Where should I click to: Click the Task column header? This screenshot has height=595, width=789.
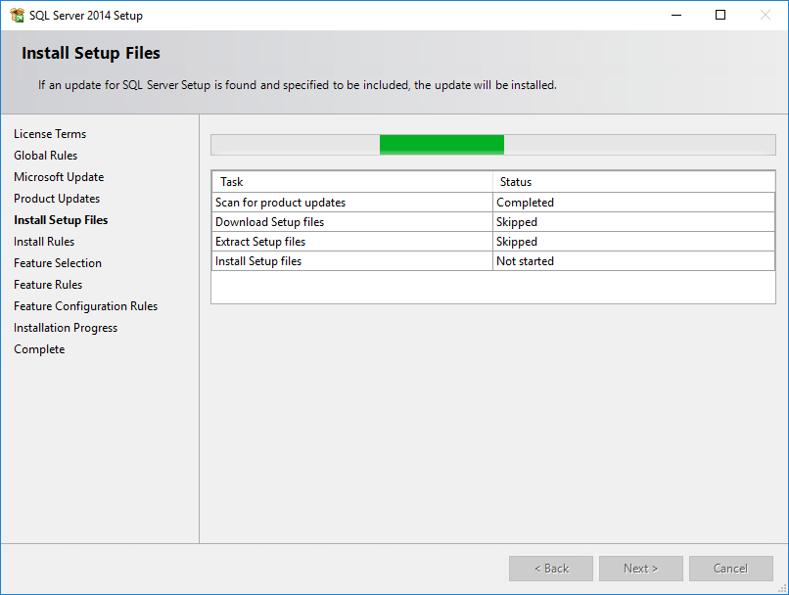click(x=352, y=182)
